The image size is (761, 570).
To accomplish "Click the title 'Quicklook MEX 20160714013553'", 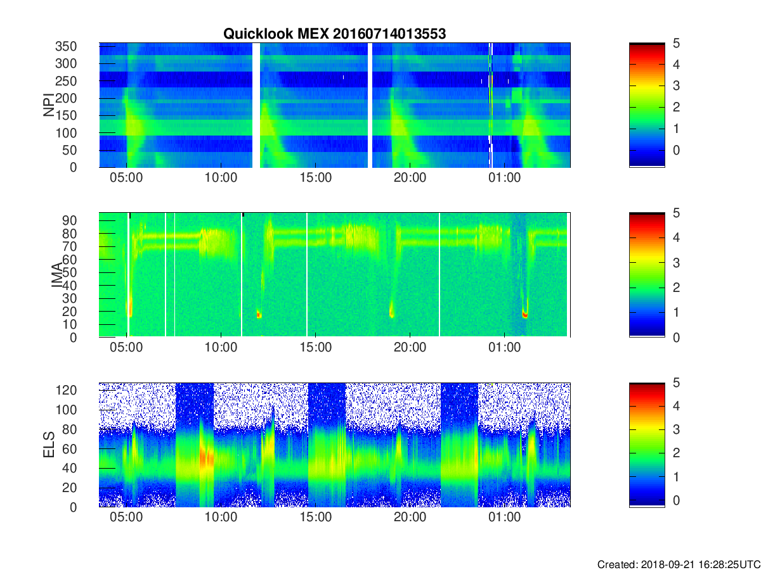I will pyautogui.click(x=334, y=34).
